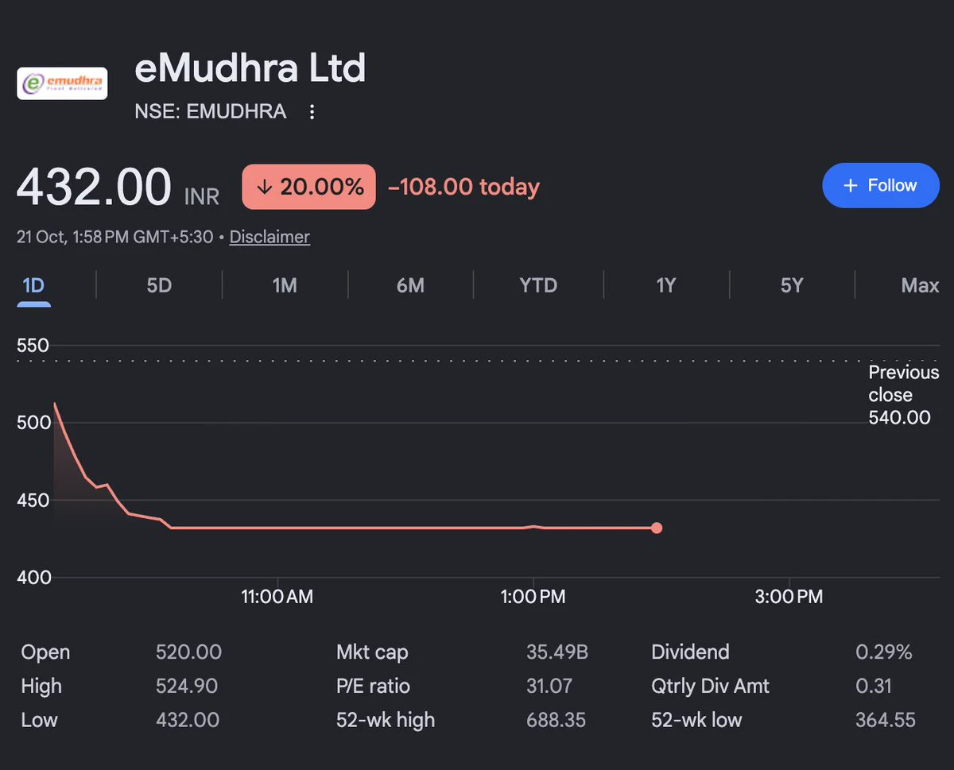Click the 52-wk low value 364.55
The width and height of the screenshot is (954, 770).
(886, 720)
